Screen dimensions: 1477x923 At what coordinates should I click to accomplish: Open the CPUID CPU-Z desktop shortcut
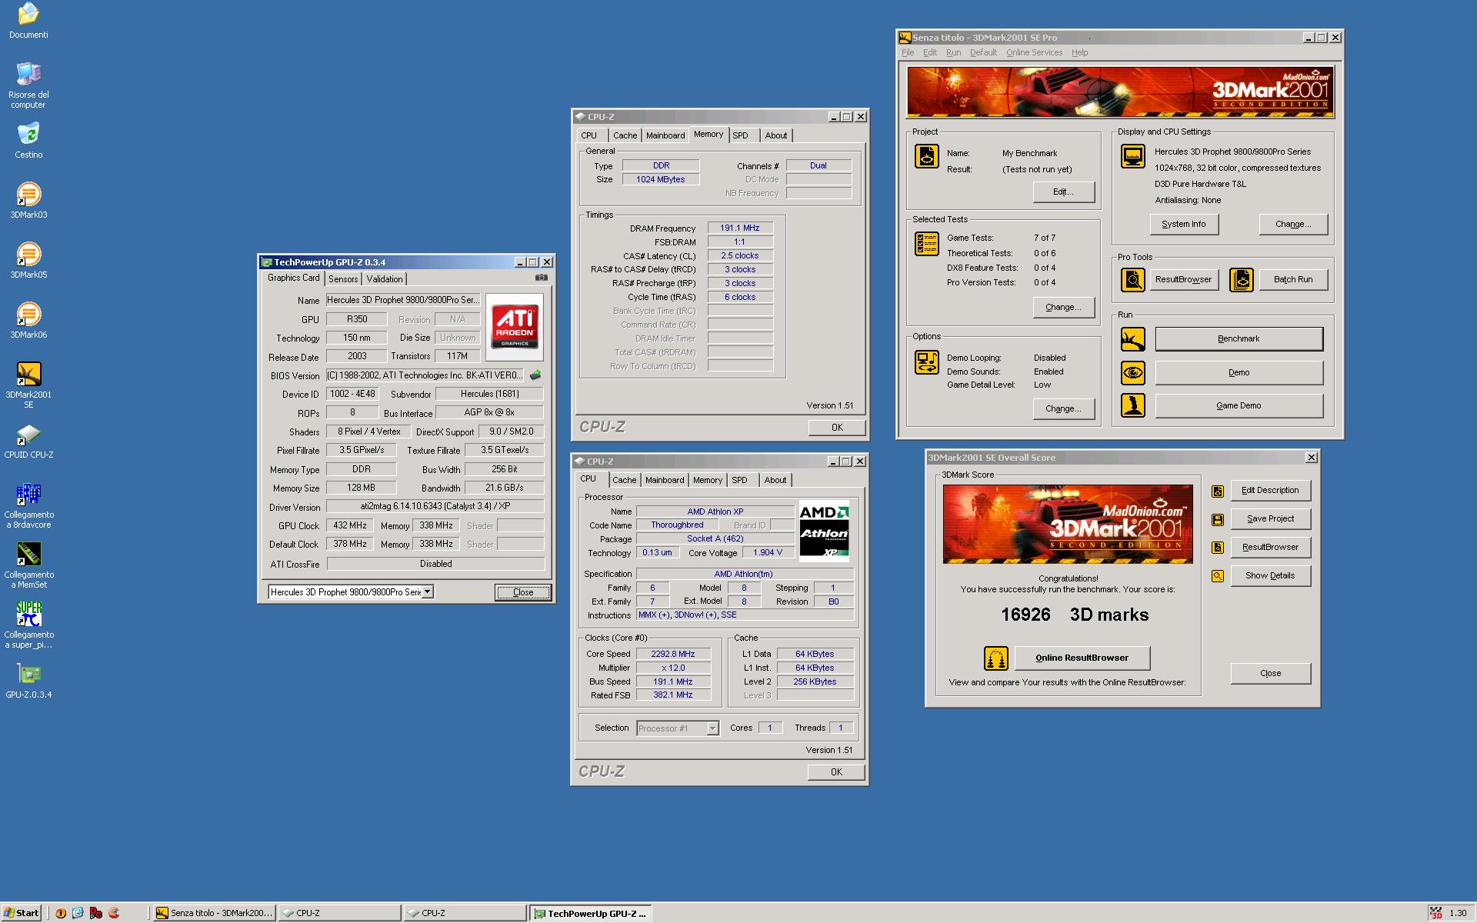point(28,434)
